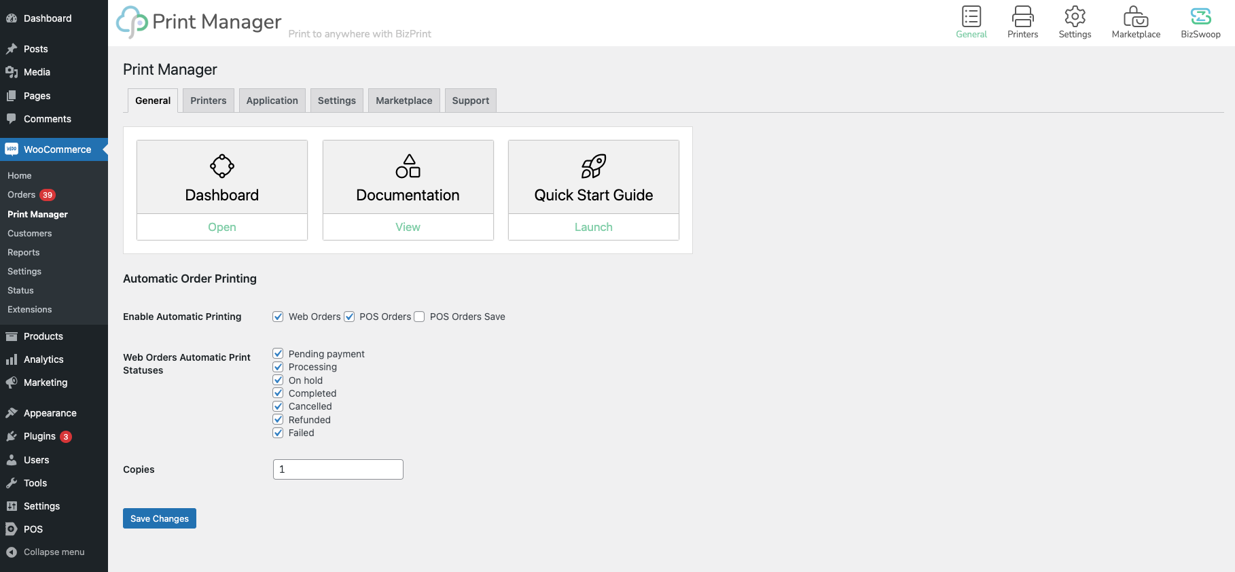Click the Settings gear icon in top toolbar
The width and height of the screenshot is (1235, 572).
pyautogui.click(x=1075, y=16)
